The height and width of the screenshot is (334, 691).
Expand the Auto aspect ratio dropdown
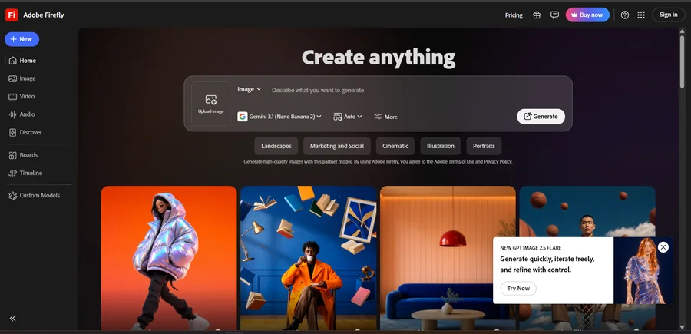point(348,117)
